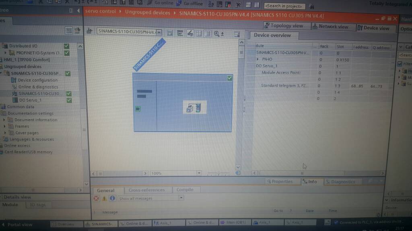This screenshot has width=412, height=231.
Task: Click the information filter icon in messages
Action: (112, 198)
